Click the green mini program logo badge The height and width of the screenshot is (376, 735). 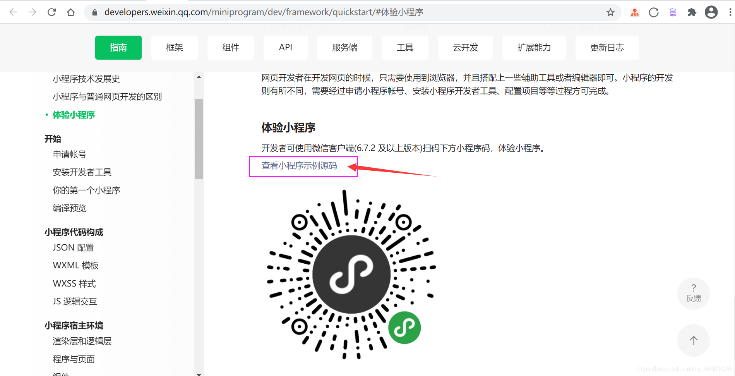(x=404, y=328)
